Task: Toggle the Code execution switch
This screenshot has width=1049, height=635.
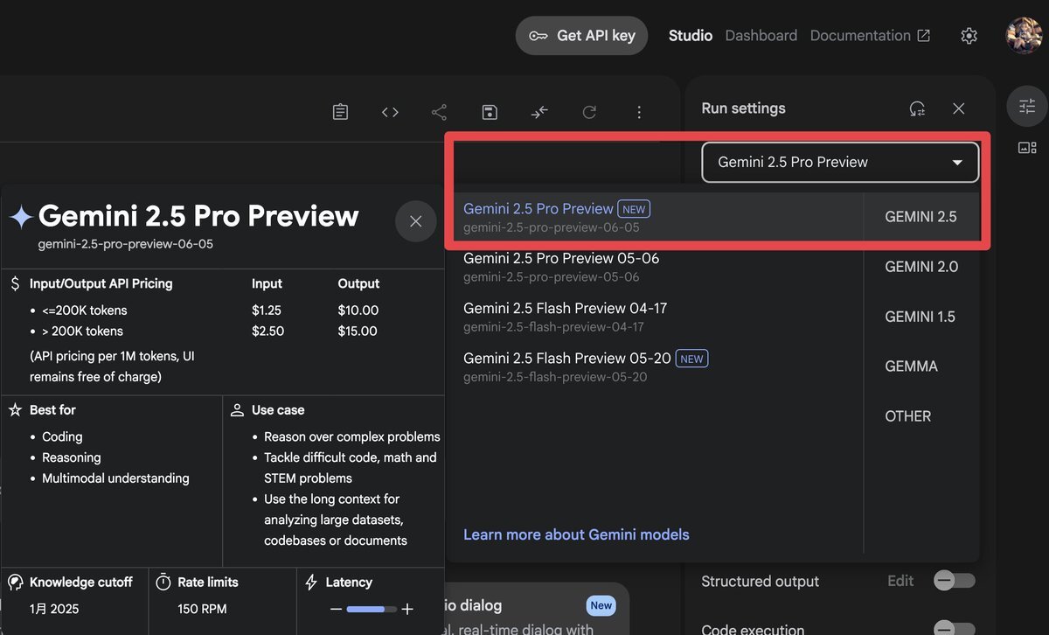Action: (954, 628)
